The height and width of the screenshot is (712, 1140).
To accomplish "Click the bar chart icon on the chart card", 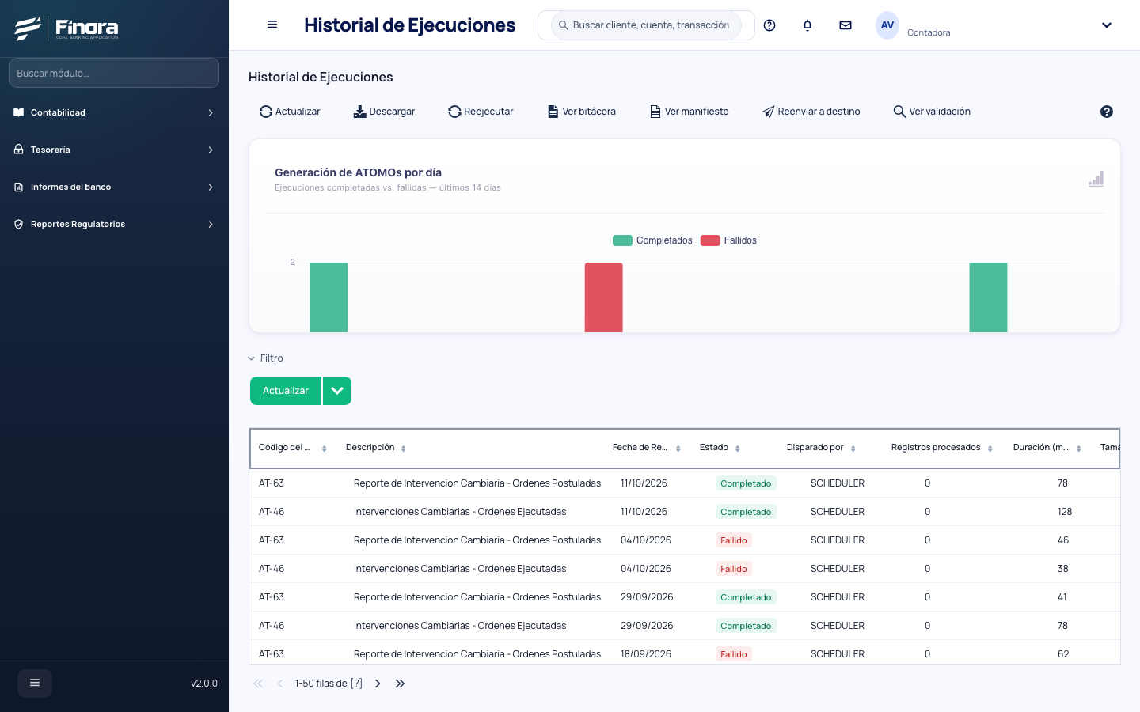I will [1096, 179].
